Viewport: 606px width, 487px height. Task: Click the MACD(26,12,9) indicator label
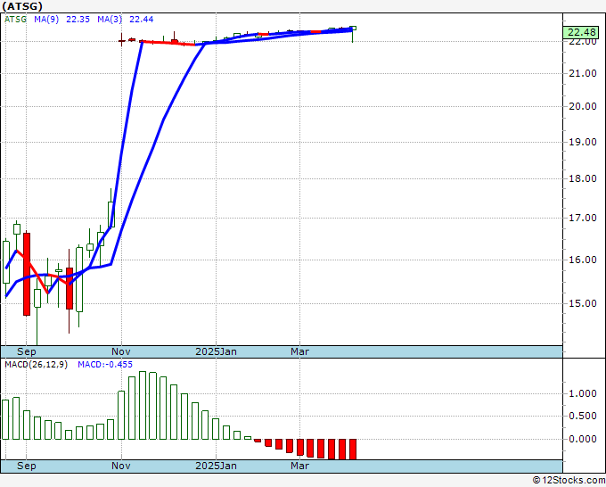point(36,365)
